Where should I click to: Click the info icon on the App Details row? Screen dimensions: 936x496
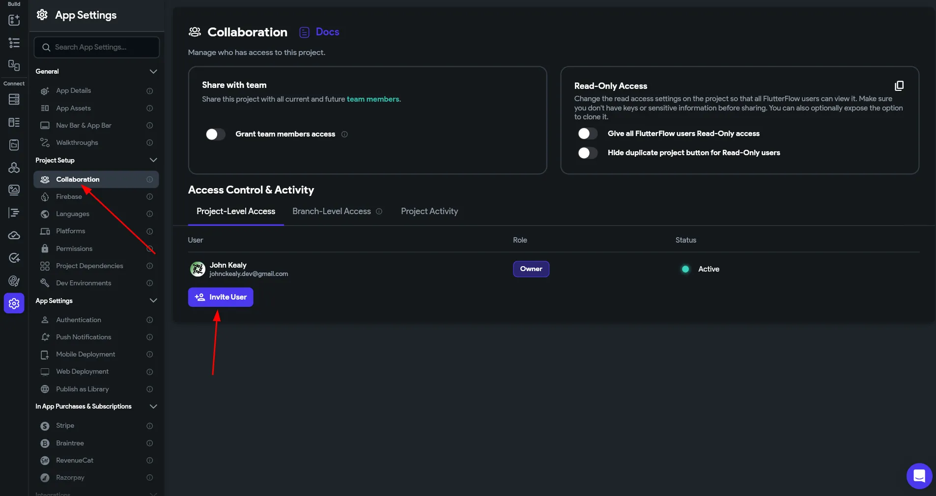[x=150, y=91]
